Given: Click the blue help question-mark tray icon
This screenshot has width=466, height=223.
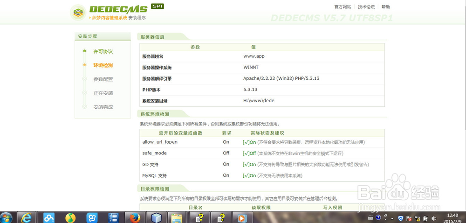Looking at the screenshot, I should (378, 218).
